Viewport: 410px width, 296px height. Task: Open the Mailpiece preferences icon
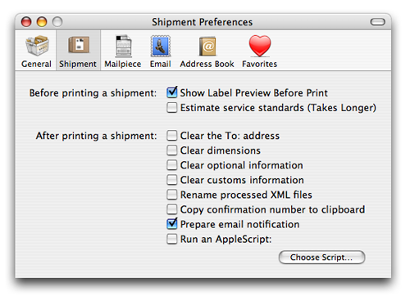(123, 46)
